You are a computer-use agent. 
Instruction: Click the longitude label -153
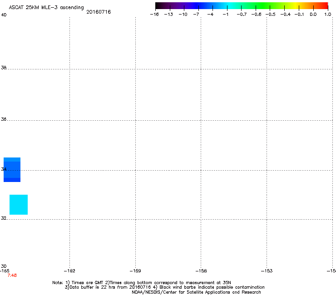tap(267, 271)
